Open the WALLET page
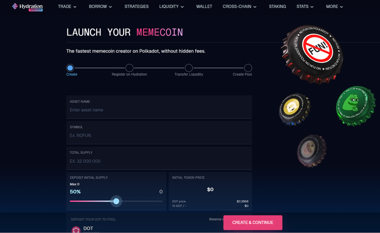The width and height of the screenshot is (380, 233). pos(204,6)
